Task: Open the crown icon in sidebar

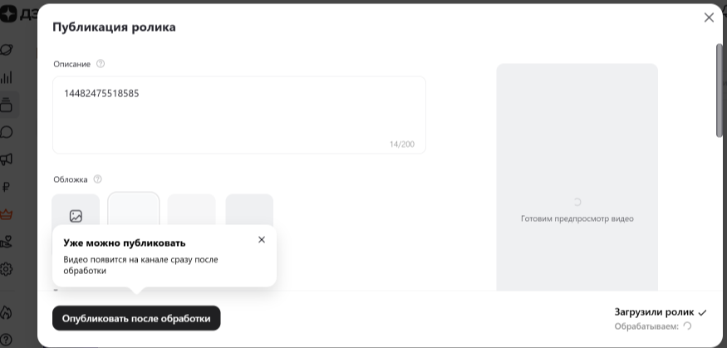Action: 7,214
